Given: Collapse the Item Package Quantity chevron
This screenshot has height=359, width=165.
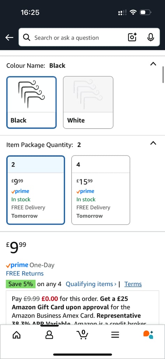Looking at the screenshot, I should click(153, 143).
